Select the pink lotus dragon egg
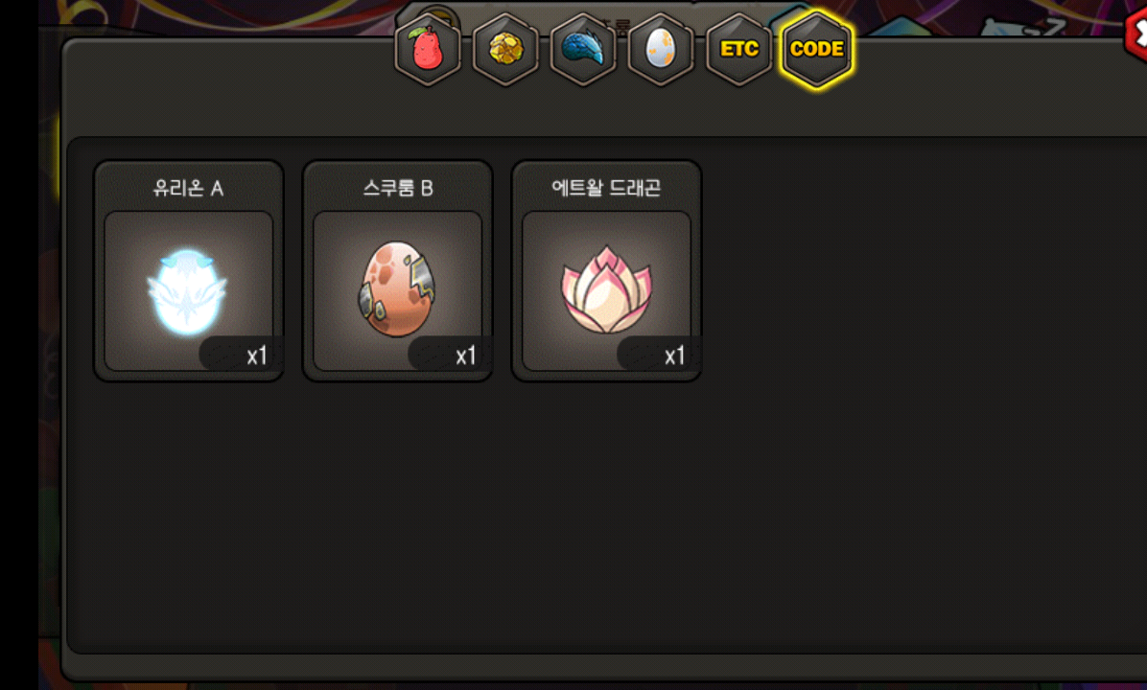Screen dimensions: 1147x690 coord(606,291)
